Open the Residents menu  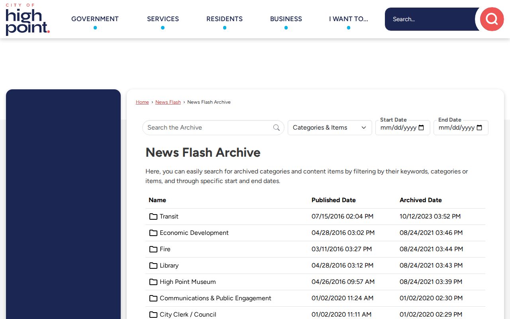[224, 19]
